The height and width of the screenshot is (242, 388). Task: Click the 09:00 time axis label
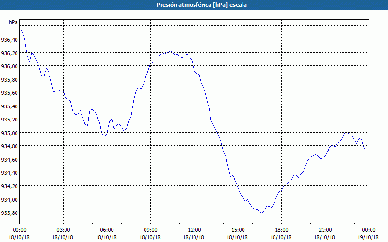pos(150,230)
